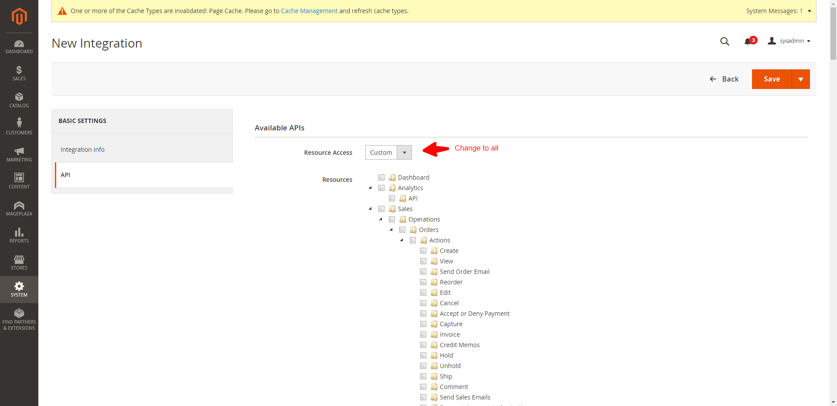837x406 pixels.
Task: Check the Create order action checkbox
Action: pyautogui.click(x=423, y=251)
